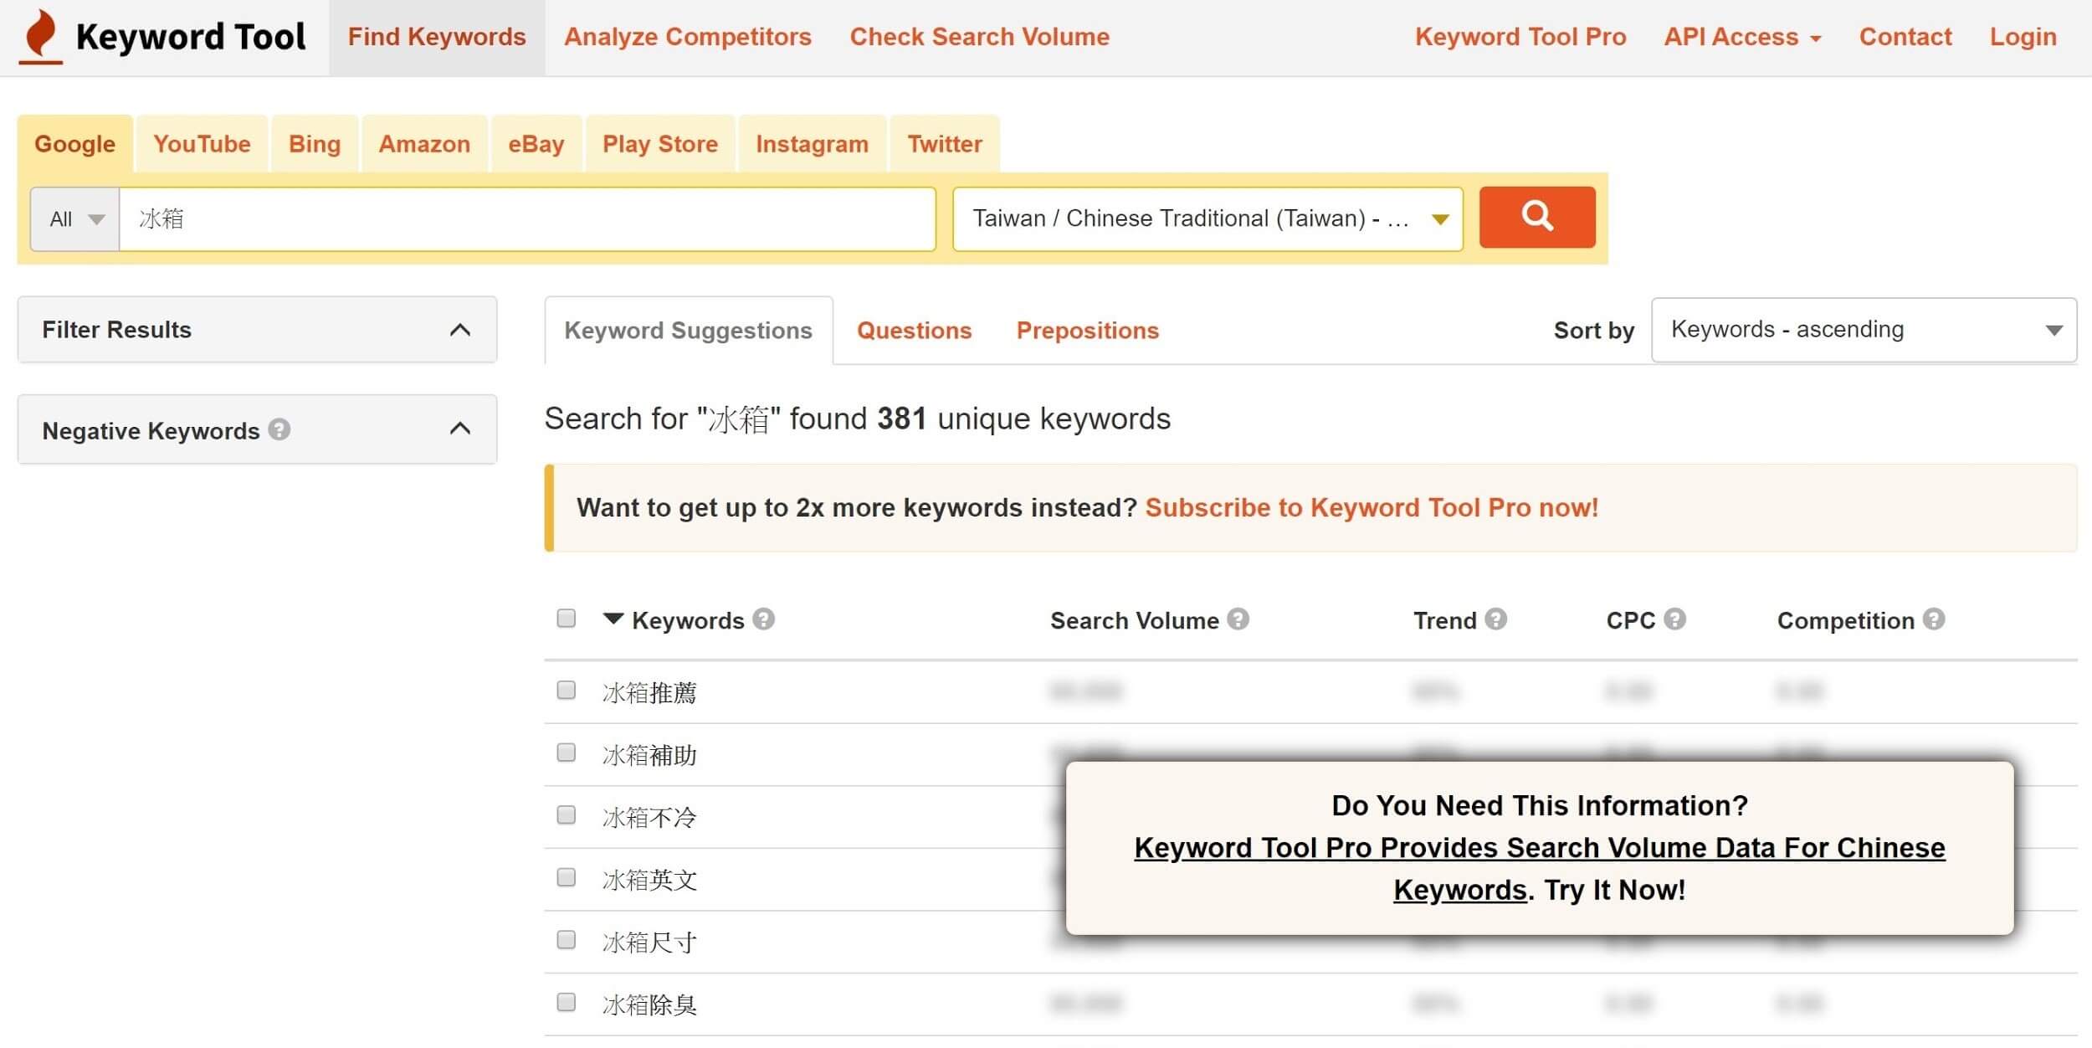Go to Check Search Volume page
The width and height of the screenshot is (2092, 1048).
point(979,37)
